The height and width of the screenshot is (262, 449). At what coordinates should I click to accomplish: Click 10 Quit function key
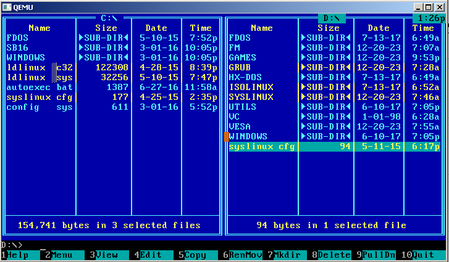pos(423,255)
